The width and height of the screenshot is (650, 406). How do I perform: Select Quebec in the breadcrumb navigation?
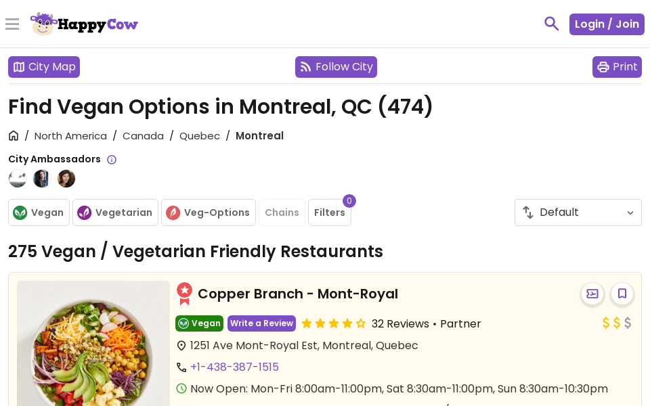click(x=199, y=136)
